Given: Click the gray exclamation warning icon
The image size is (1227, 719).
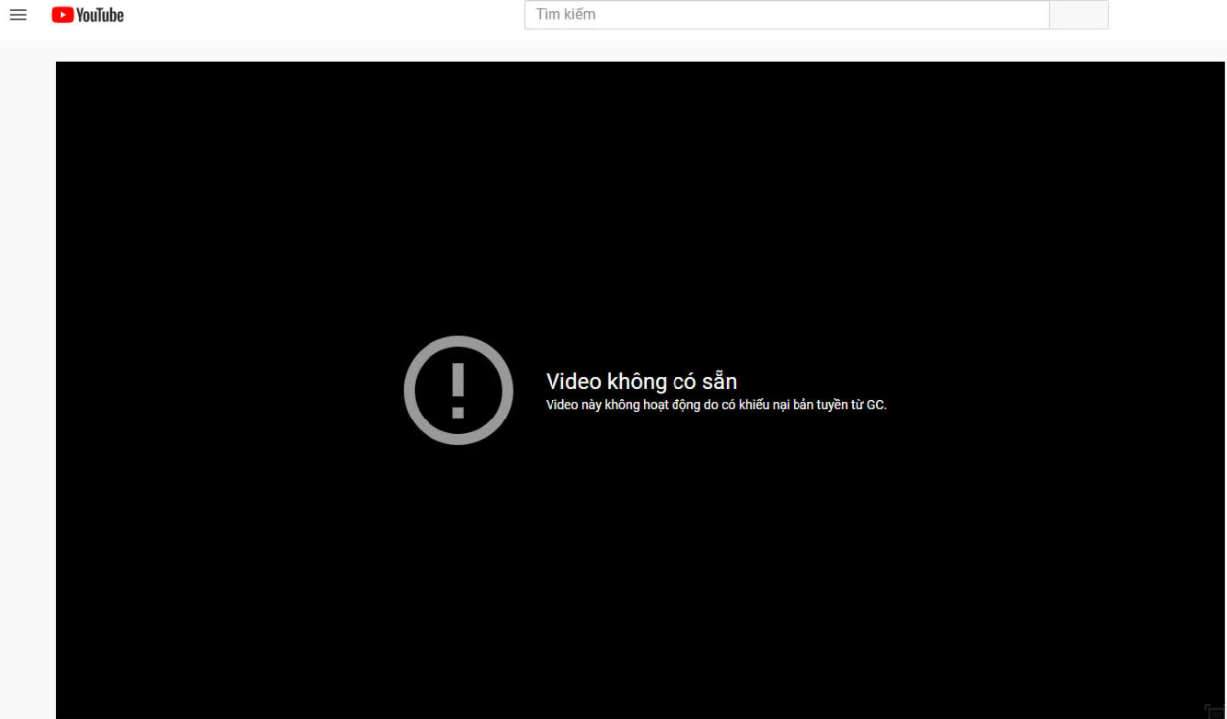Looking at the screenshot, I should click(x=457, y=390).
